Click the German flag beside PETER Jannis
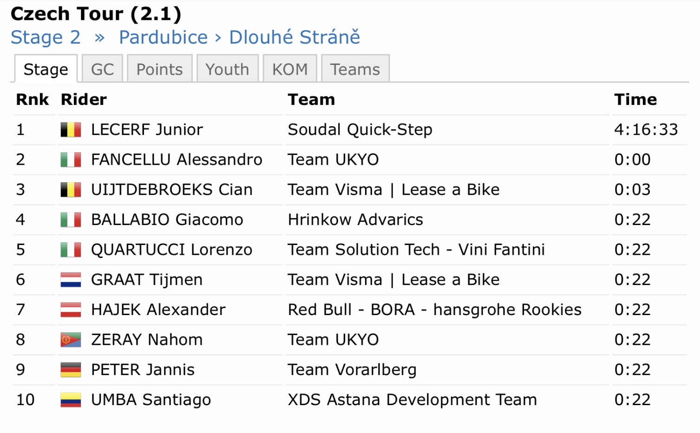The height and width of the screenshot is (433, 700). pos(71,370)
